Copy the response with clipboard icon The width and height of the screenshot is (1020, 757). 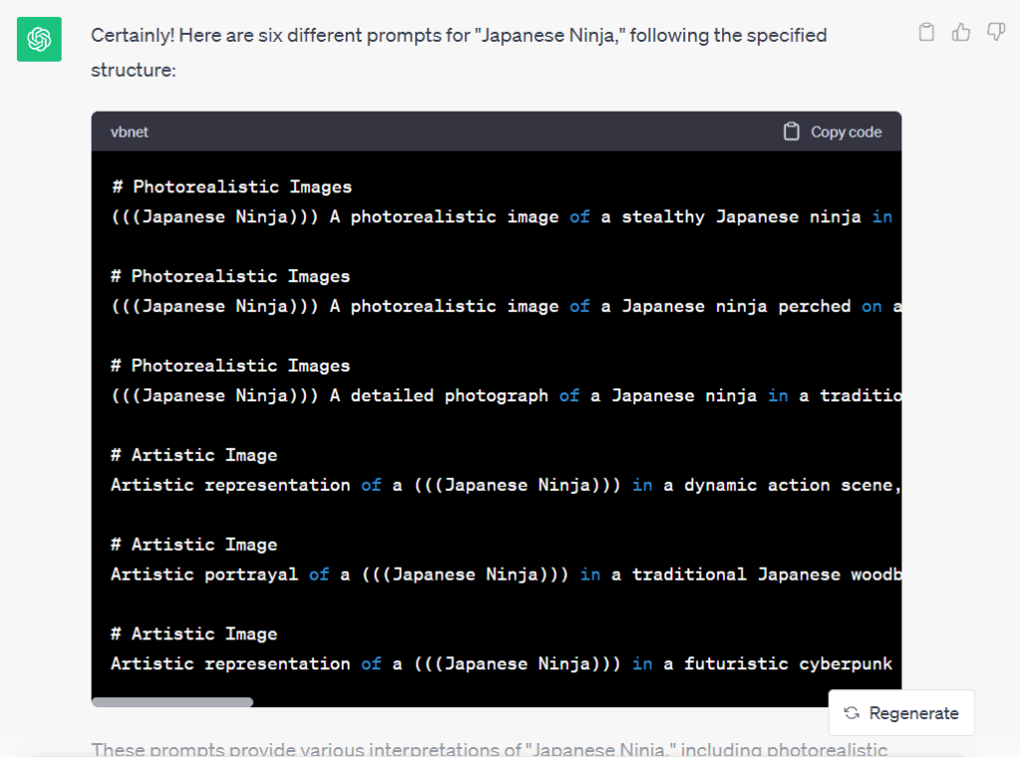pos(926,32)
